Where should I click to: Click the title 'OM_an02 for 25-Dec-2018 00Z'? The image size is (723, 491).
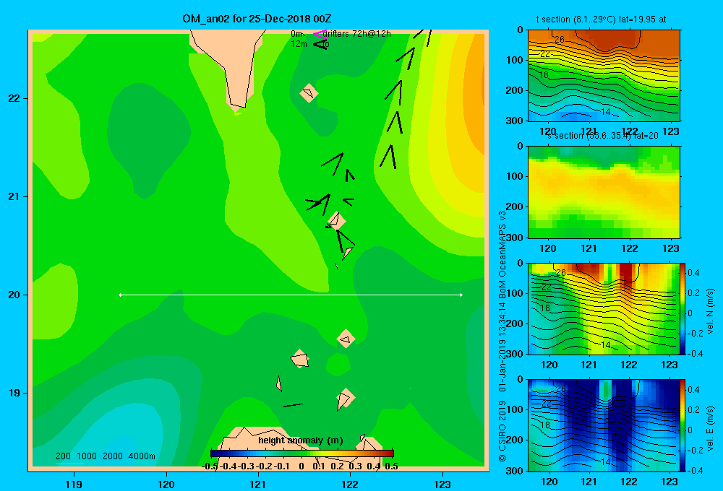coord(257,19)
